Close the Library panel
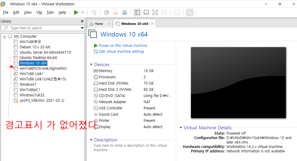297x161 pixels. pyautogui.click(x=82, y=21)
